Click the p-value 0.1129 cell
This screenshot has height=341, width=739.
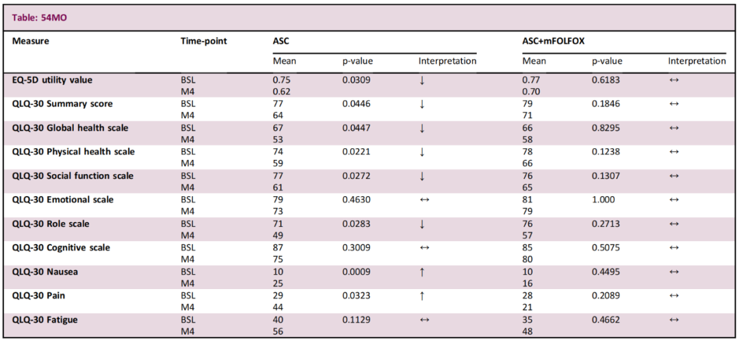[x=357, y=319]
